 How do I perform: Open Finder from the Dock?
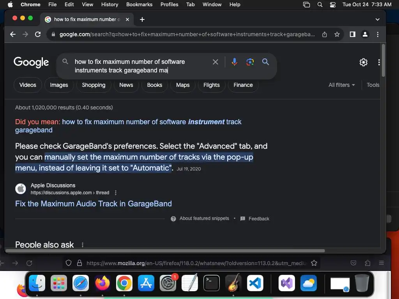click(x=37, y=283)
